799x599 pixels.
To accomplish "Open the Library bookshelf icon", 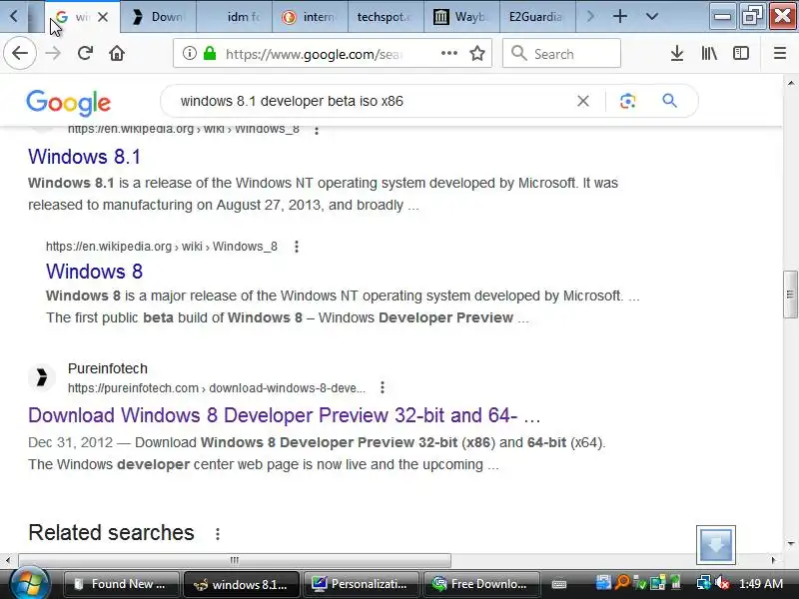I will tap(709, 53).
